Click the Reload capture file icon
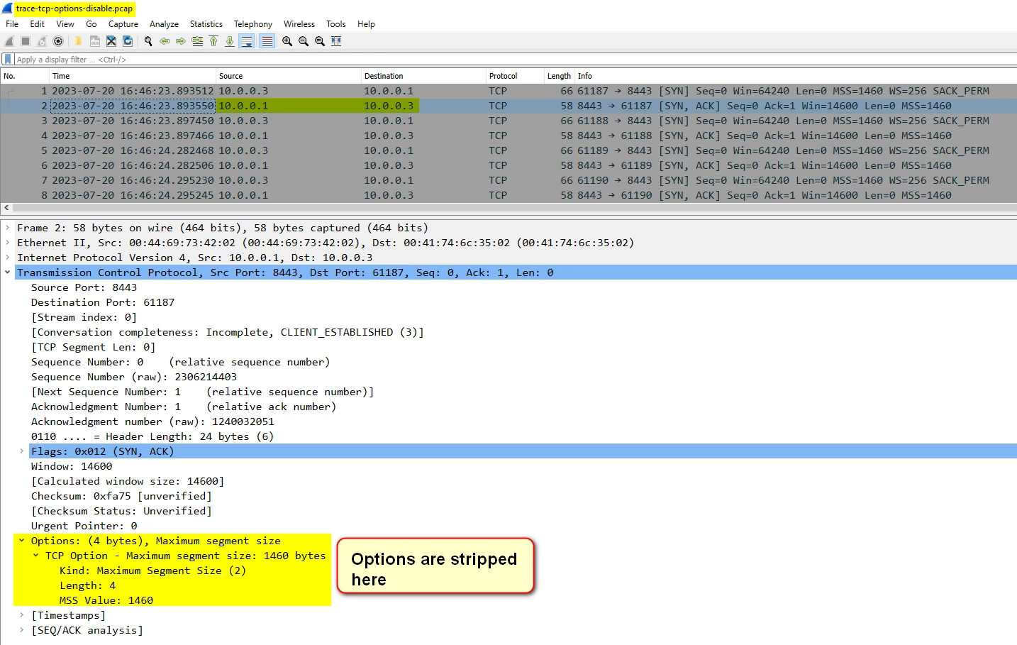This screenshot has width=1017, height=645. click(x=128, y=41)
